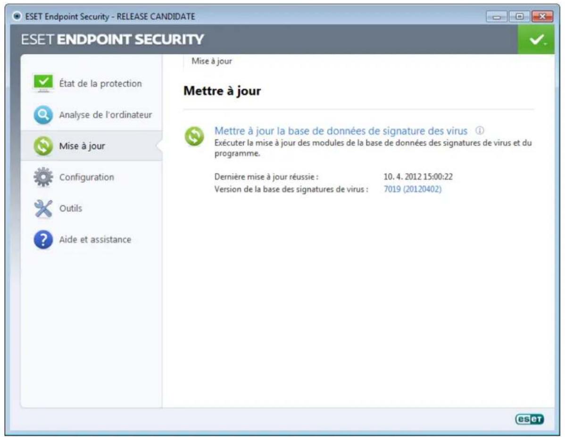Image resolution: width=565 pixels, height=437 pixels.
Task: Open the Aide et assistance section
Action: click(x=91, y=239)
